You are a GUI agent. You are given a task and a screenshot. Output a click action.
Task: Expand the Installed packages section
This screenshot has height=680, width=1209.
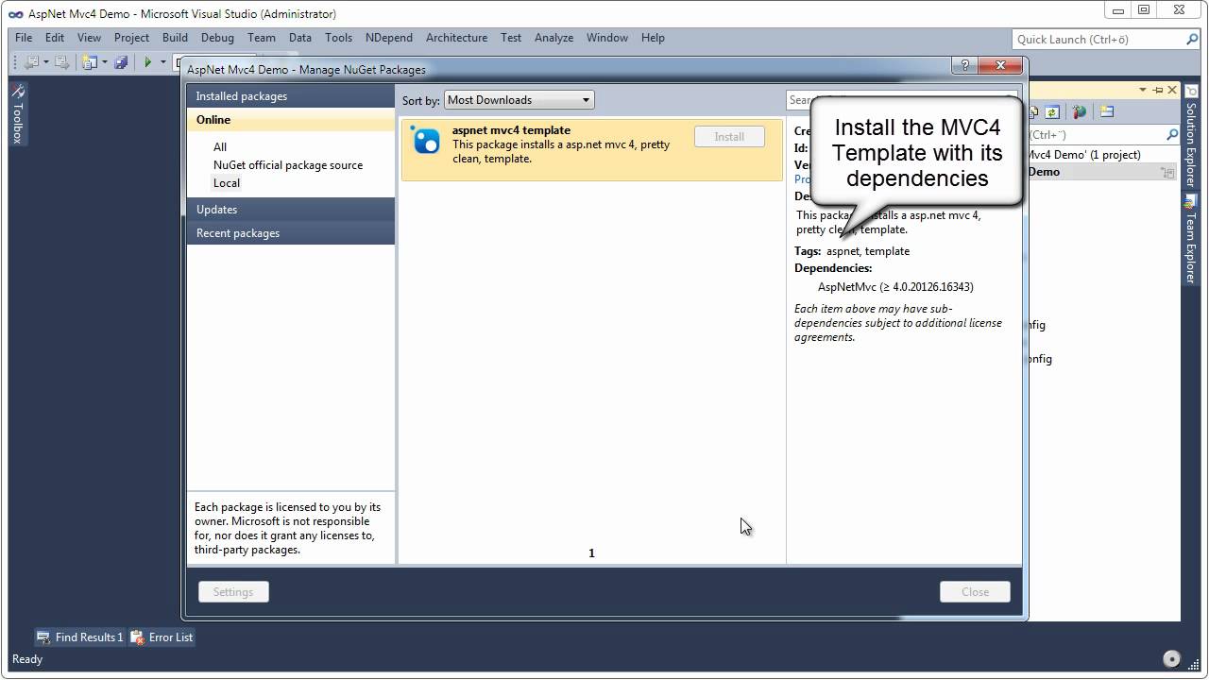pyautogui.click(x=291, y=96)
